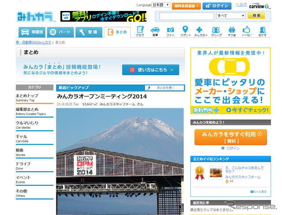Open the グループ group icon
Image resolution: width=282 pixels, height=215 pixels.
(x=216, y=31)
